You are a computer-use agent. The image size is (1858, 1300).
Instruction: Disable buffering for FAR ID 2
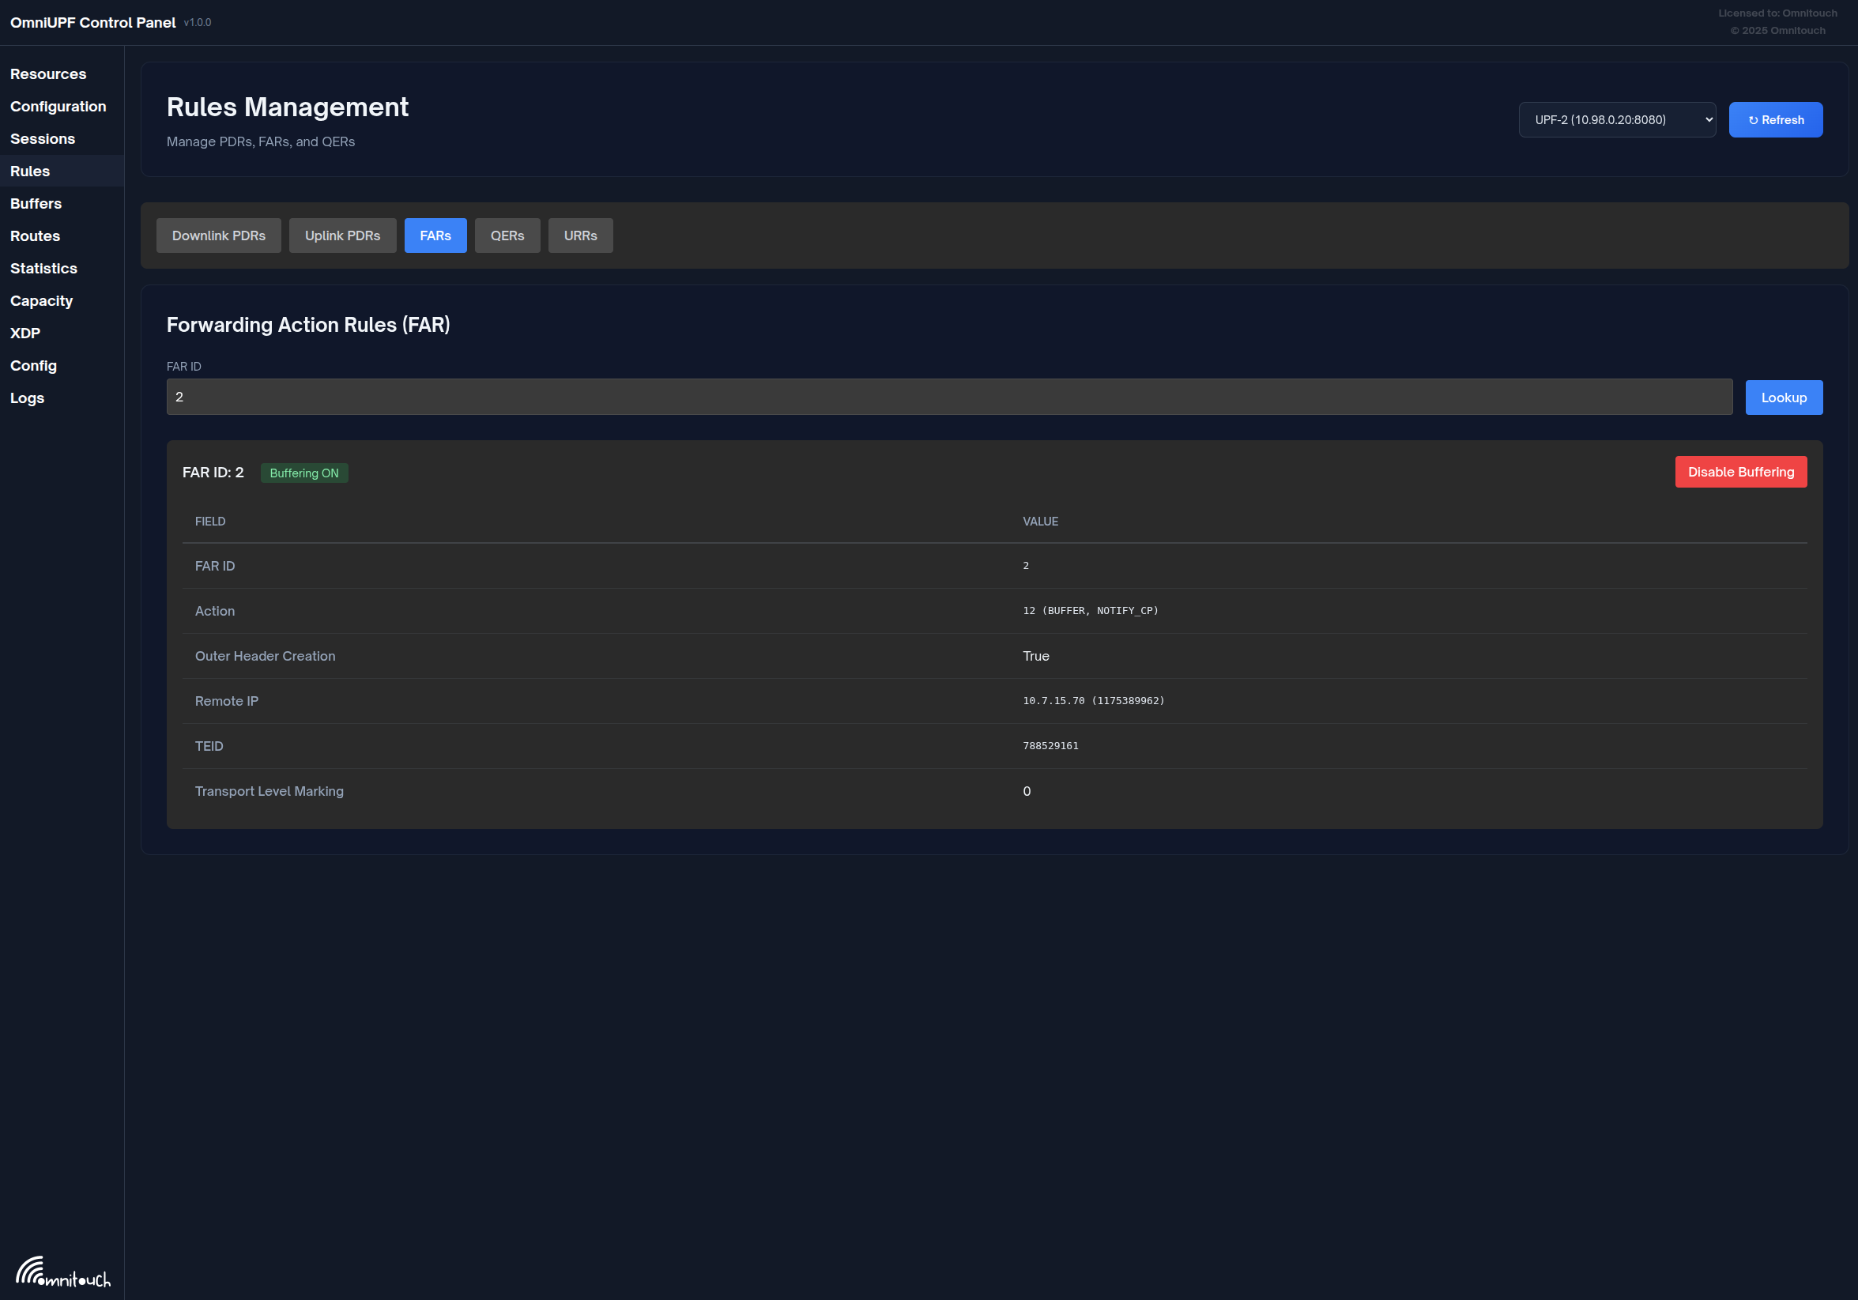click(1741, 472)
